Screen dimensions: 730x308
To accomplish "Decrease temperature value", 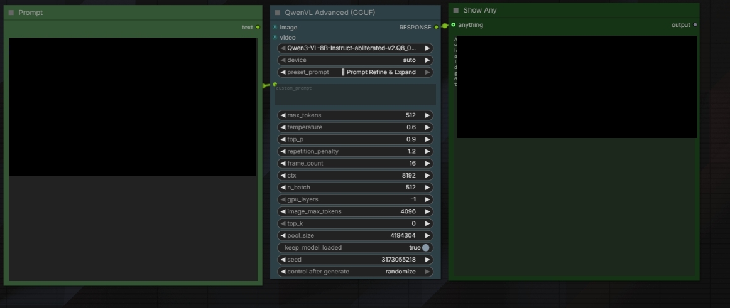I will pyautogui.click(x=283, y=127).
